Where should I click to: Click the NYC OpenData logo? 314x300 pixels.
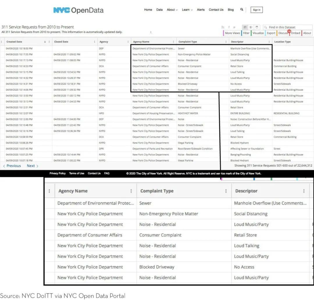click(x=78, y=10)
